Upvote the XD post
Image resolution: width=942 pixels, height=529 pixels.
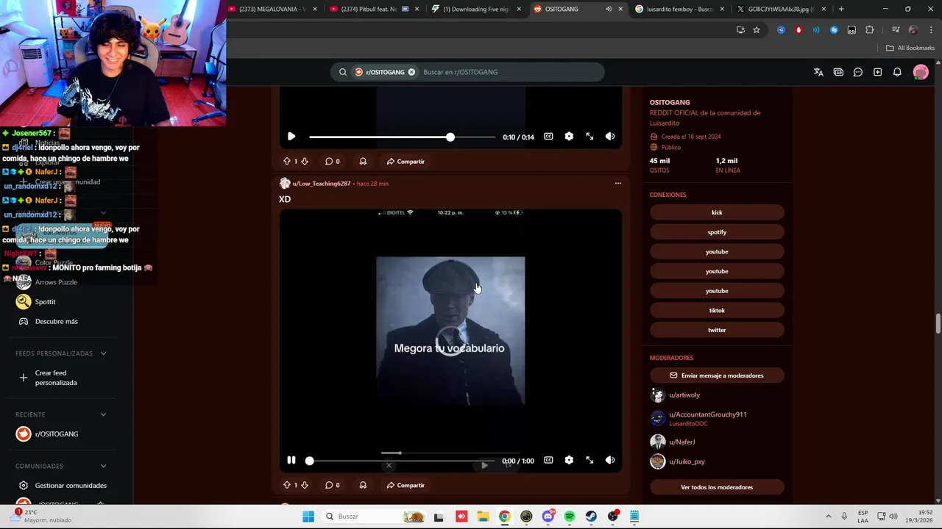[287, 486]
